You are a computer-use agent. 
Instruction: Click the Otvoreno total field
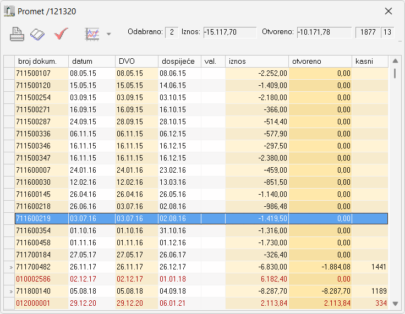324,32
